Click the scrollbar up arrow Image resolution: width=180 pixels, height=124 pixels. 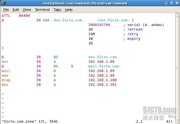[x=177, y=15]
